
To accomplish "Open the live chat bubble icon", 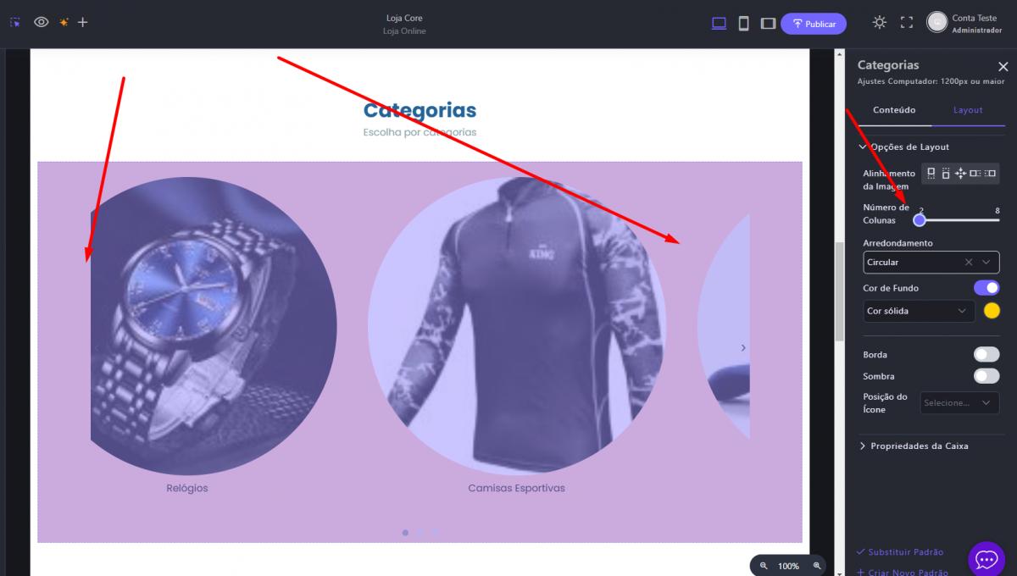I will point(986,559).
